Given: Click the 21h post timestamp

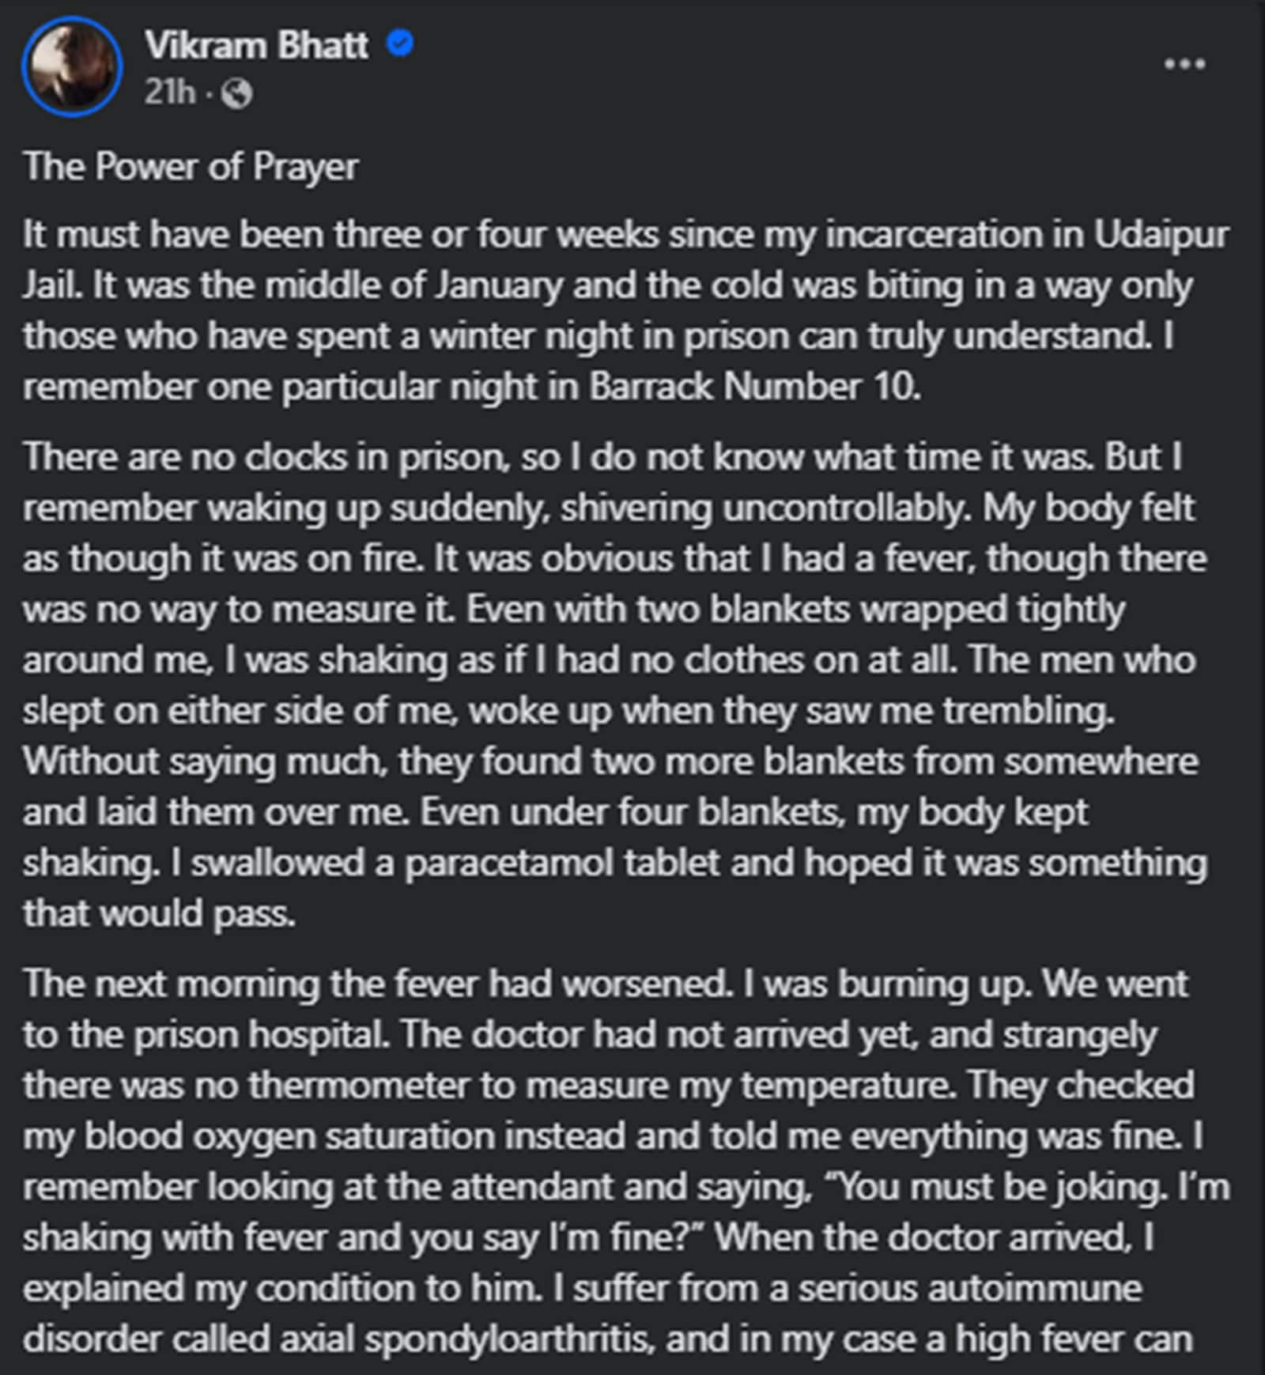Looking at the screenshot, I should (x=169, y=93).
